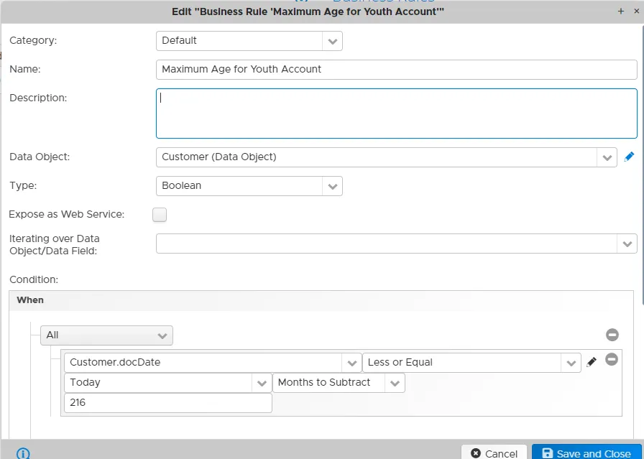Image resolution: width=644 pixels, height=459 pixels.
Task: Open the info help icon
Action: (x=23, y=454)
